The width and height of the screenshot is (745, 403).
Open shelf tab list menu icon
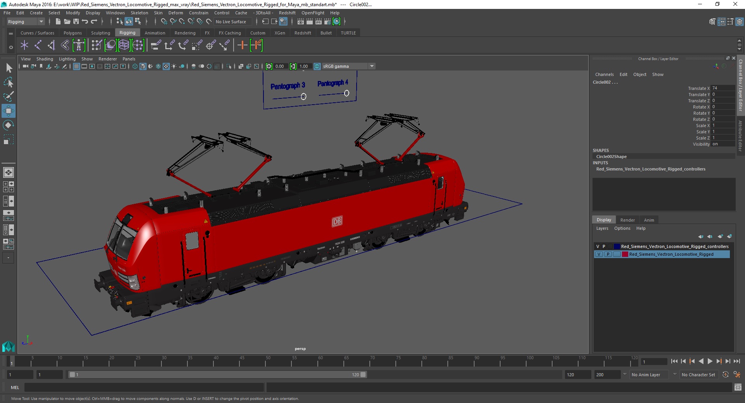click(x=11, y=34)
